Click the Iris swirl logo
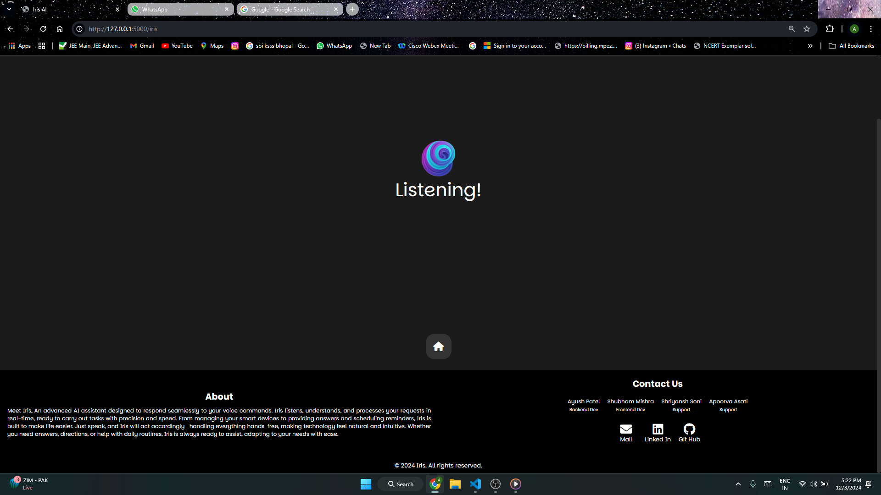The height and width of the screenshot is (495, 881). (438, 158)
